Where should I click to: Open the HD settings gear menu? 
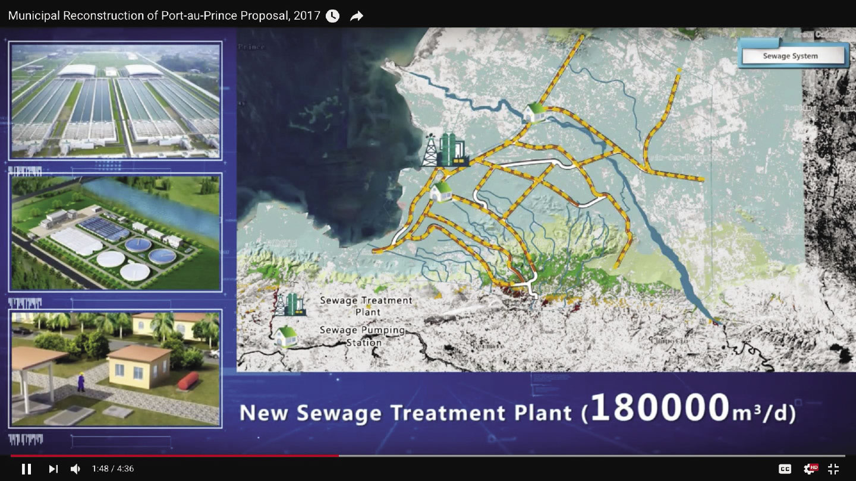(x=810, y=469)
